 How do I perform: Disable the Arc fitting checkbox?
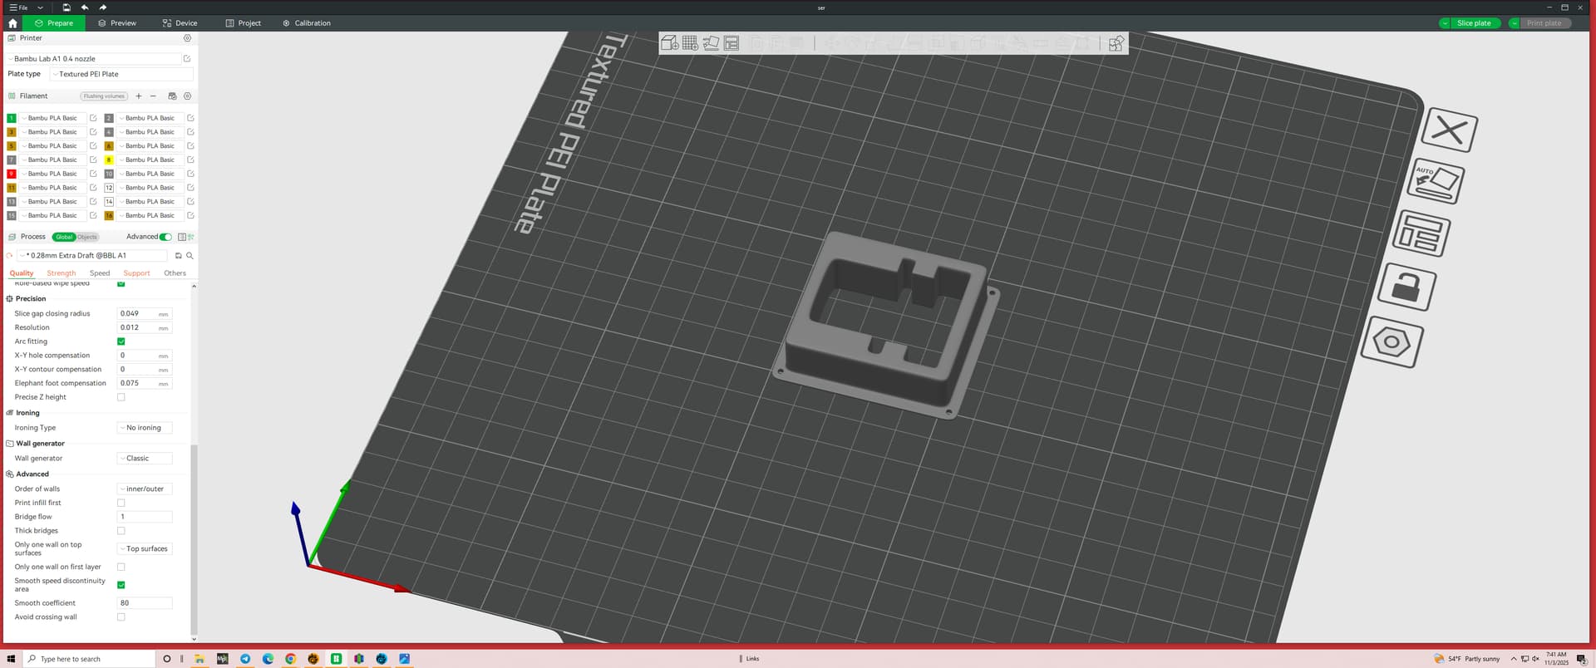click(x=121, y=341)
